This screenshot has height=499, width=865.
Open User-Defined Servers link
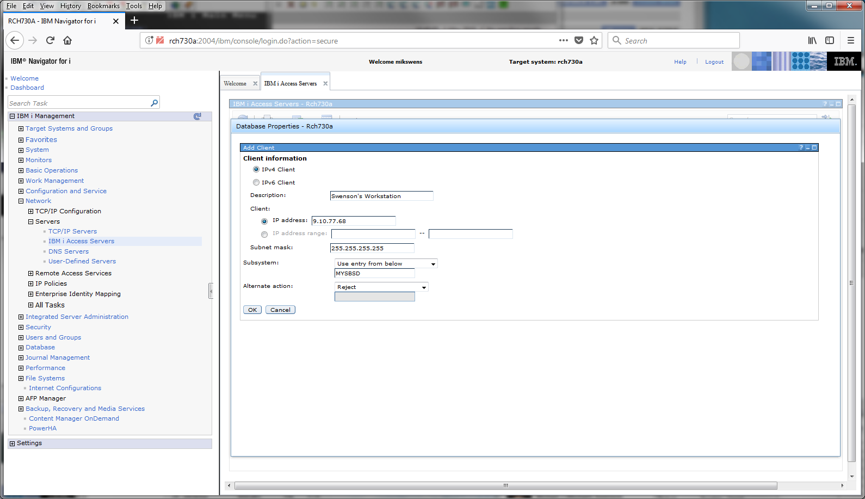82,261
